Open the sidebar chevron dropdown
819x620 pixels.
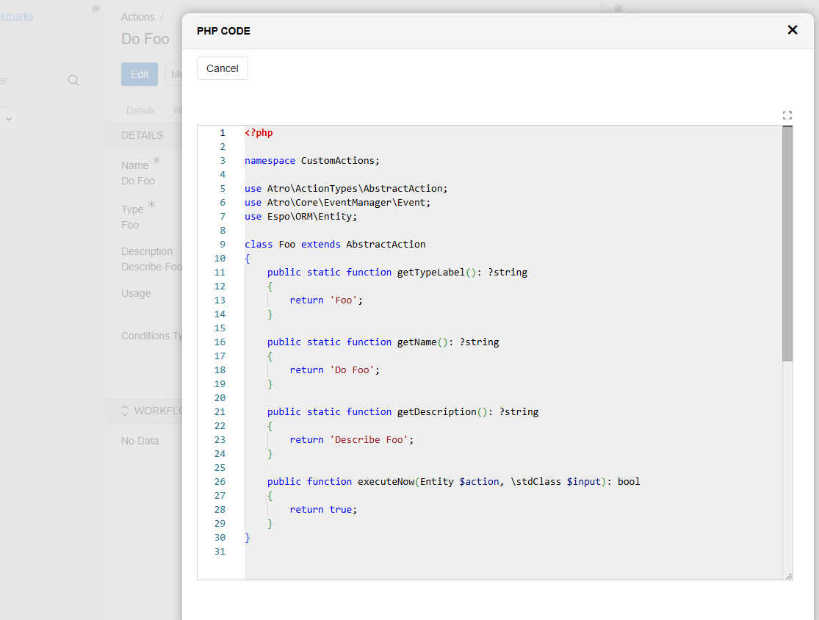[9, 118]
